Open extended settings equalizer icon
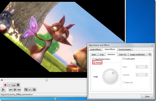 pyautogui.click(x=34, y=90)
